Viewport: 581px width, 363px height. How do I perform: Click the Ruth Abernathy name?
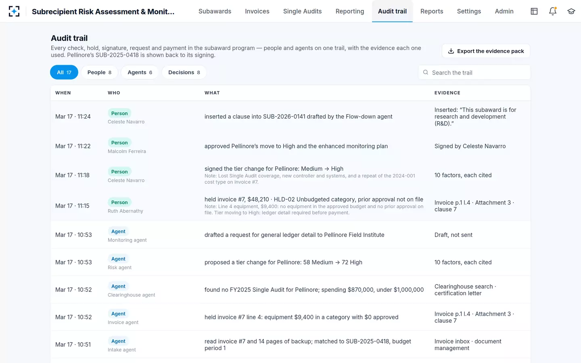[125, 211]
